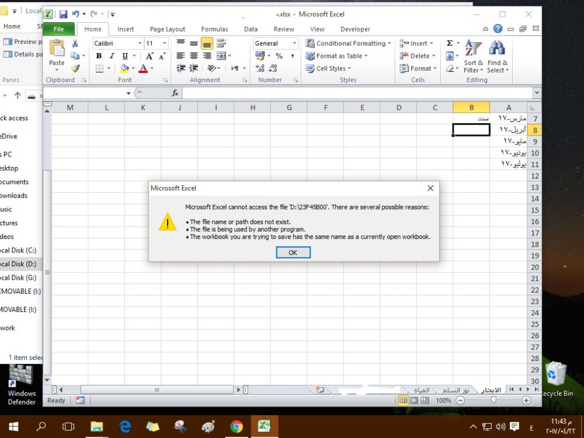Toggle Middle Align in Alignment group

(194, 43)
